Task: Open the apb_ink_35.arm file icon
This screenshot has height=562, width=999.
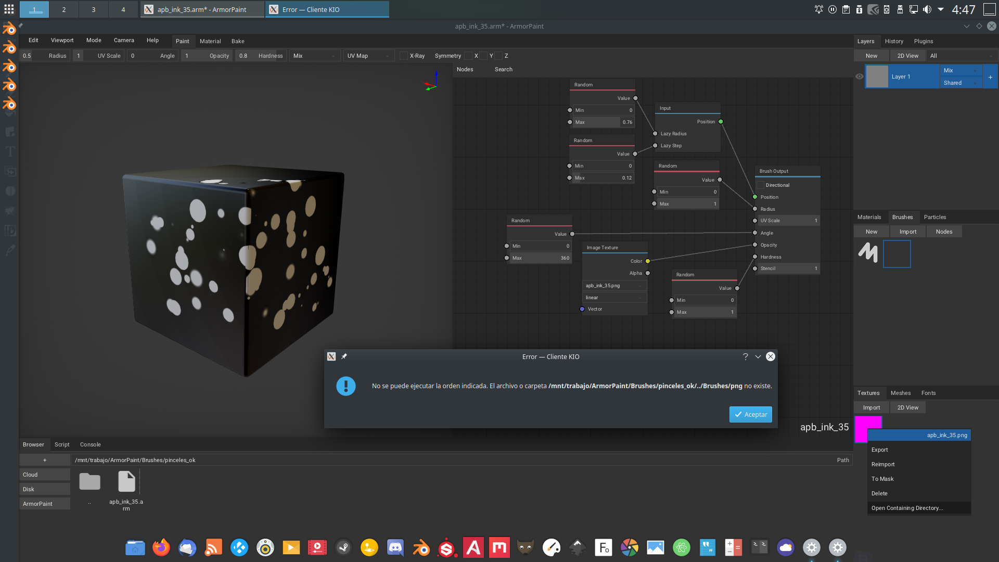Action: (x=126, y=482)
